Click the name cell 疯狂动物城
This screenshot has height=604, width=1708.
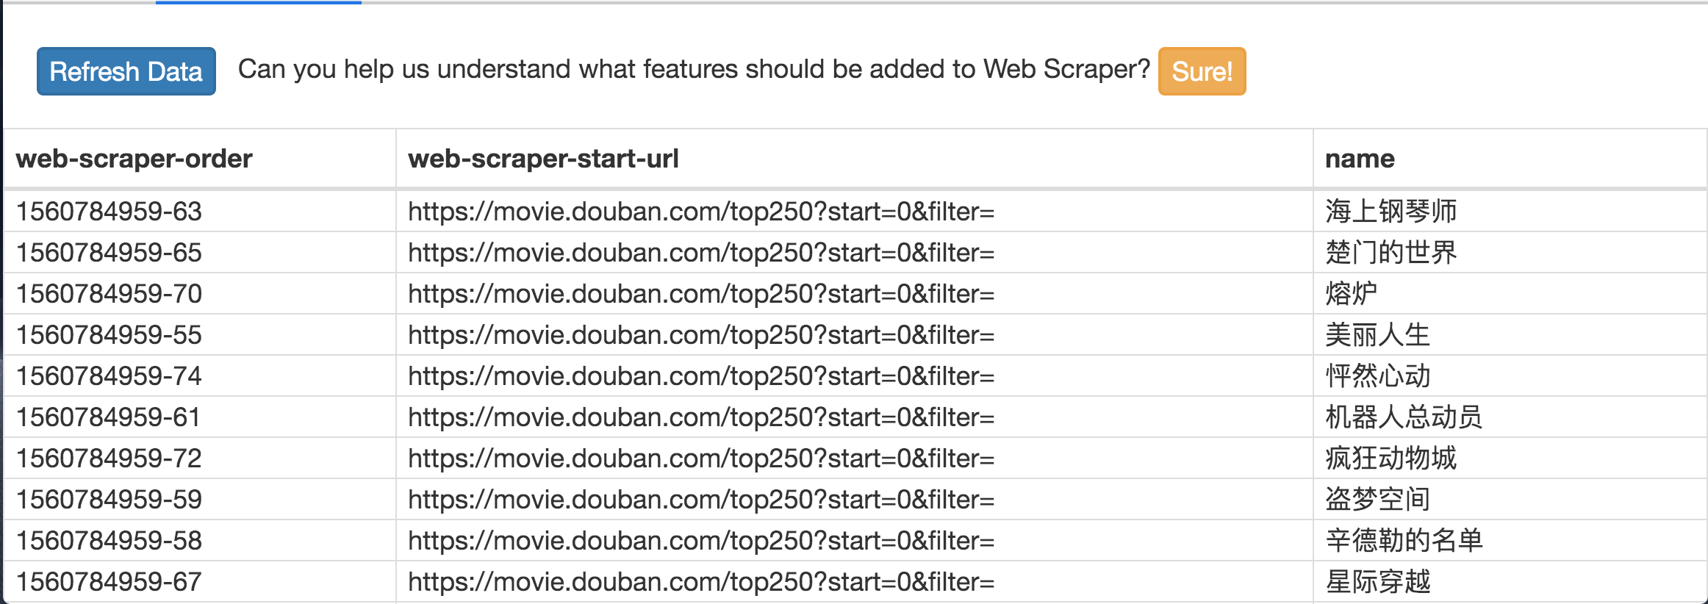pos(1391,459)
